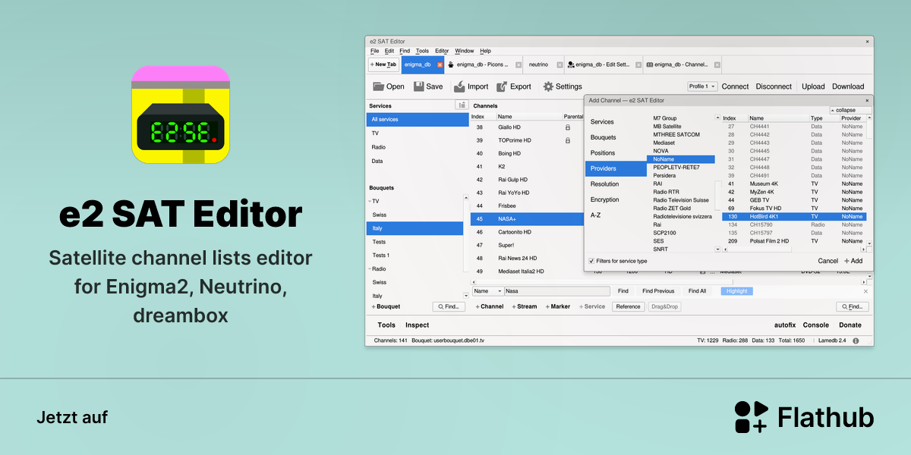The height and width of the screenshot is (455, 911).
Task: Open the Name field dropdown in find bar
Action: click(x=488, y=291)
